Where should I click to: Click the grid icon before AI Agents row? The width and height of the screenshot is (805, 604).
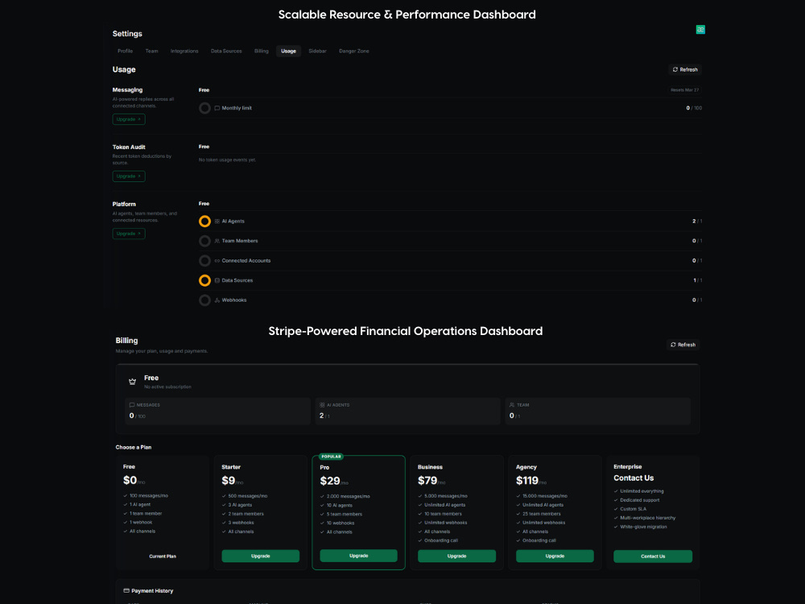[x=217, y=221]
